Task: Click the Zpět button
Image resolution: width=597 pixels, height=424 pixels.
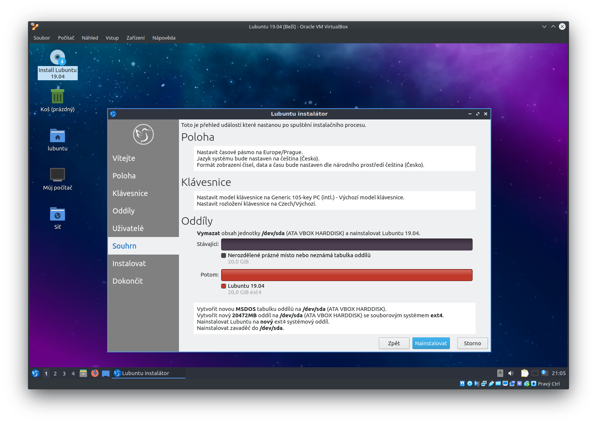Action: click(394, 343)
